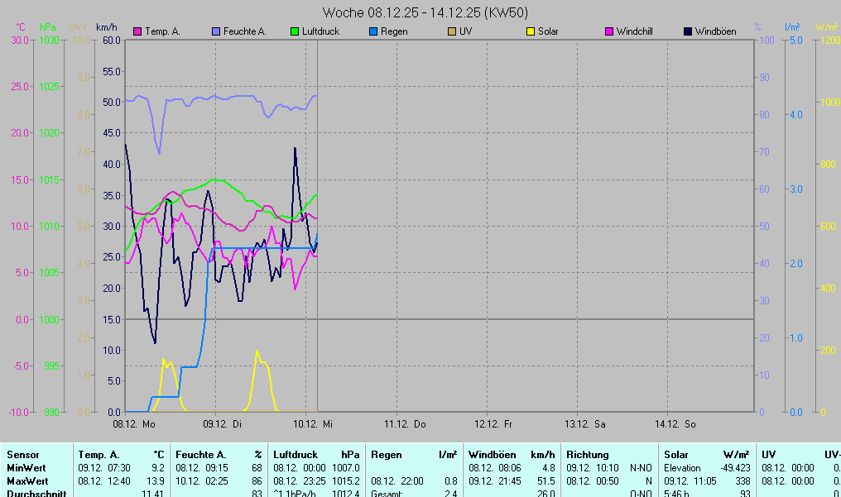
Task: Select the 08.12. Mo date label
Action: [x=133, y=424]
